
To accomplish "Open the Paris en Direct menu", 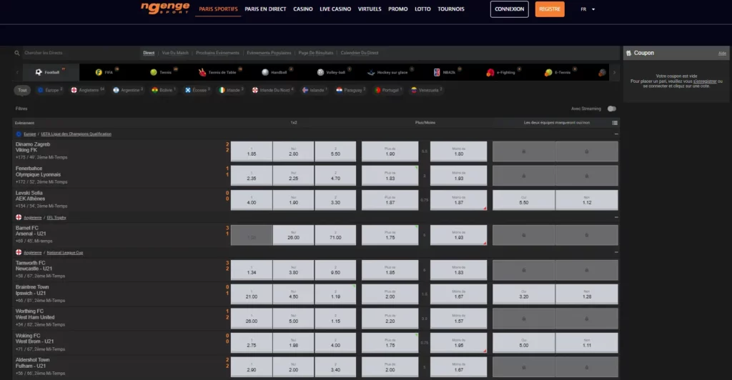I will point(265,9).
